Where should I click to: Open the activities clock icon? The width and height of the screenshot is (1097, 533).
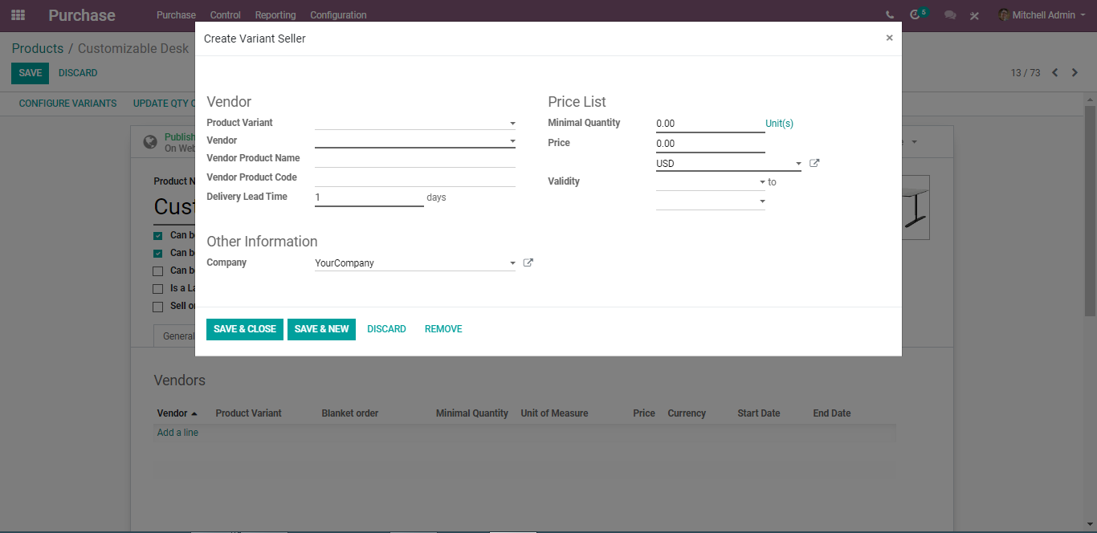(x=915, y=15)
